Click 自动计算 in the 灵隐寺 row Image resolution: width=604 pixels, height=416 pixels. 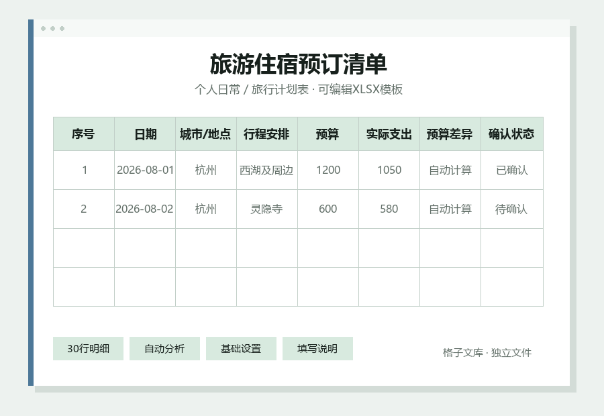pos(450,209)
